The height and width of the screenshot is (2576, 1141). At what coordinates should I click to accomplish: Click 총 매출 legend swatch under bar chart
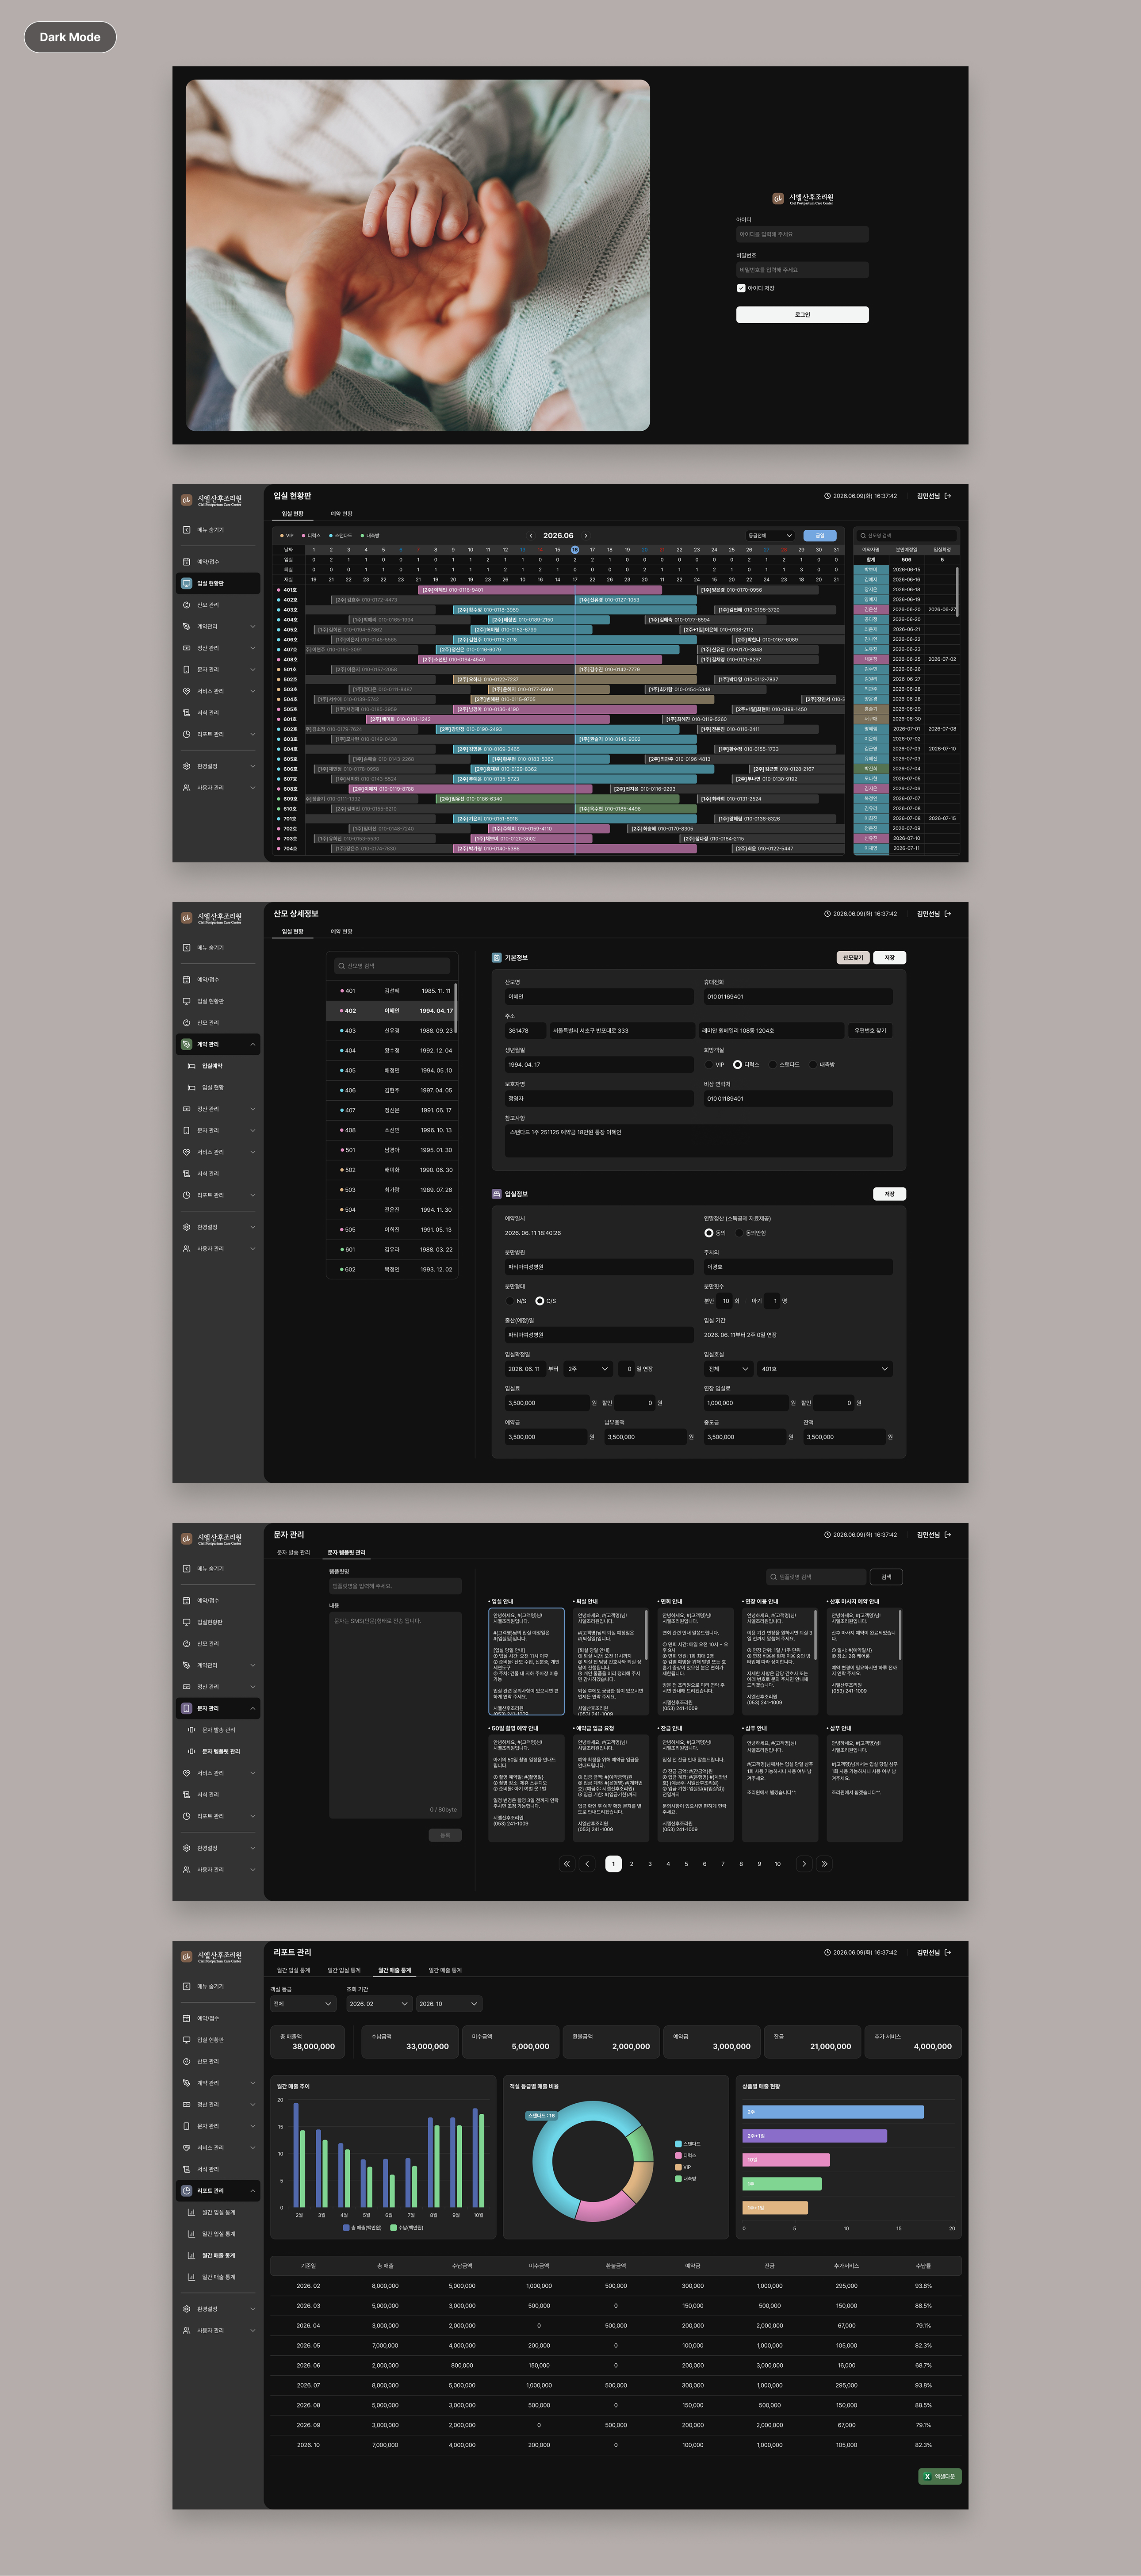[346, 2228]
